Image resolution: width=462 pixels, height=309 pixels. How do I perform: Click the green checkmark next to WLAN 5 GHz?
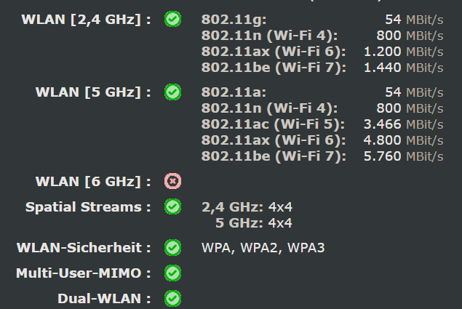tap(172, 92)
